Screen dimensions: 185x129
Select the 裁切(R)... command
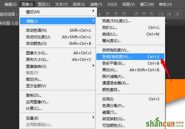coord(58,79)
